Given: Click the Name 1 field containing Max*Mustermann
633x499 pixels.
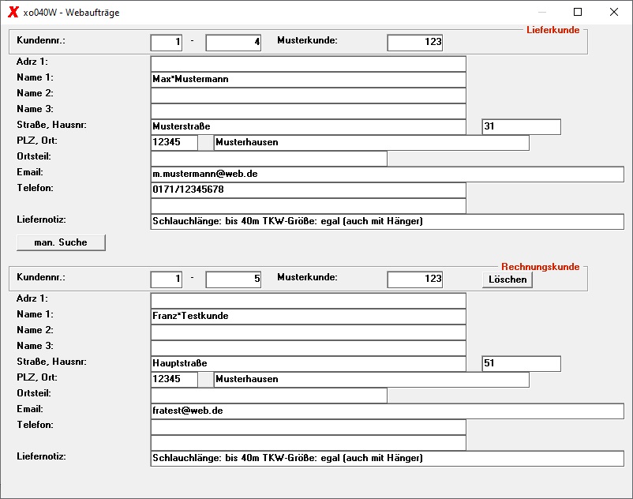Looking at the screenshot, I should [x=309, y=80].
